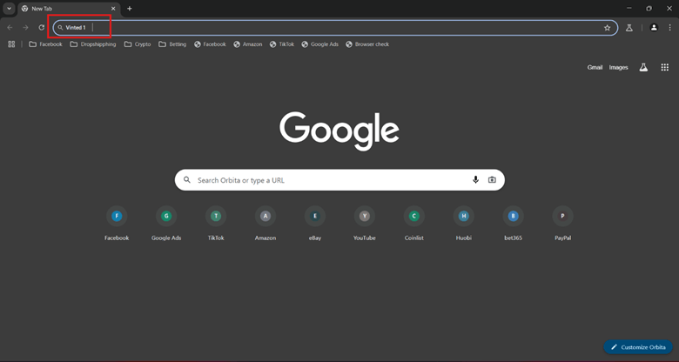Screen dimensions: 679x362
Task: Open the three-dot browser menu
Action: [670, 28]
